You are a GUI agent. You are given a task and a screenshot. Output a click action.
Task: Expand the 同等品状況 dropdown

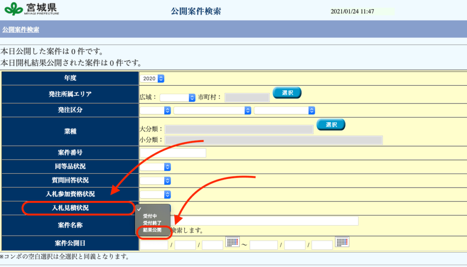(x=155, y=167)
